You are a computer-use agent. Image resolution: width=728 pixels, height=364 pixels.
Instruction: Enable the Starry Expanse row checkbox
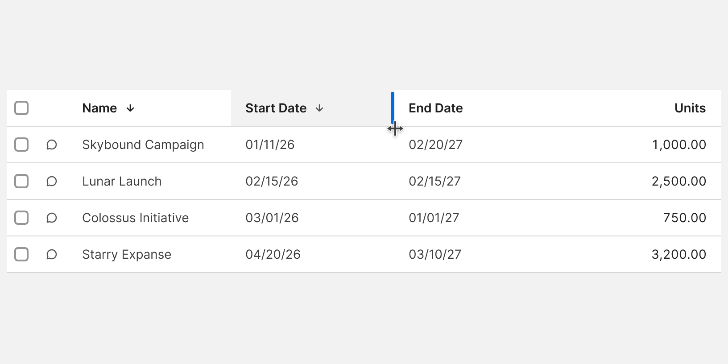click(x=21, y=255)
